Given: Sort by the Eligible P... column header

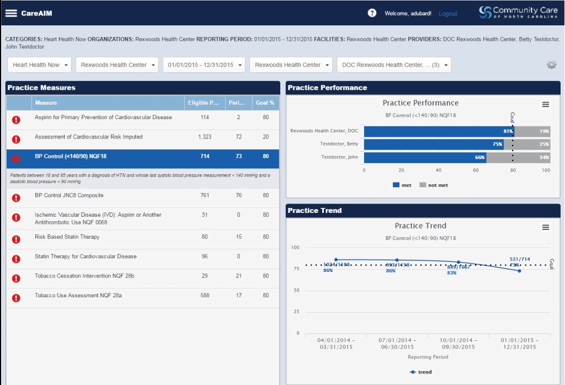Looking at the screenshot, I should 205,103.
